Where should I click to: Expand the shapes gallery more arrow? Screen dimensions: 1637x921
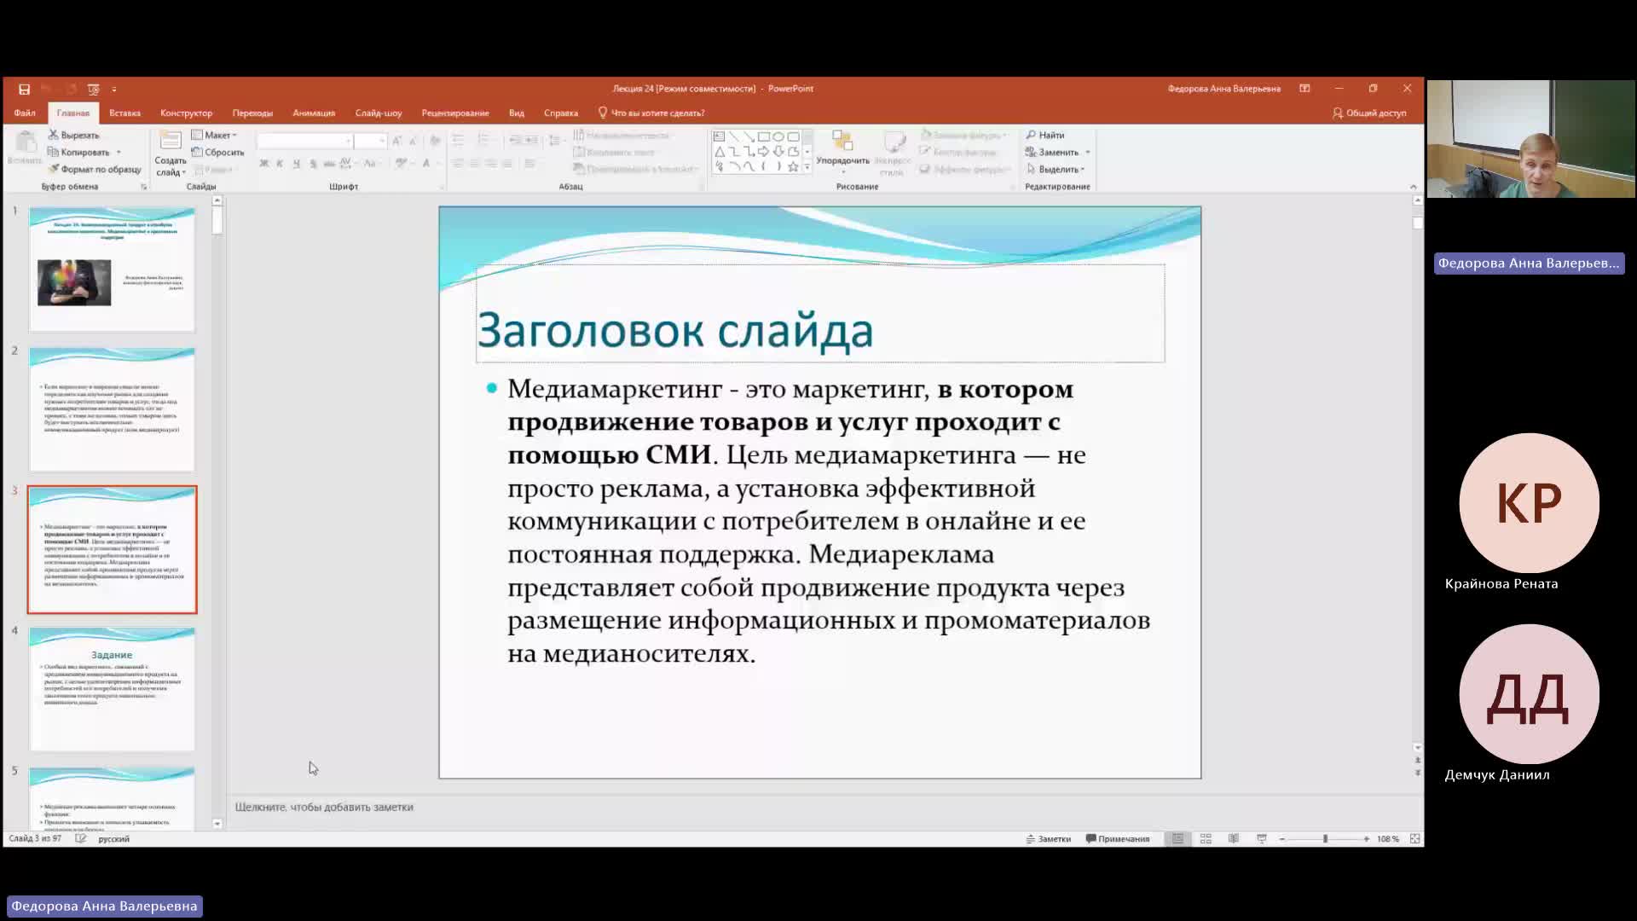(x=807, y=167)
